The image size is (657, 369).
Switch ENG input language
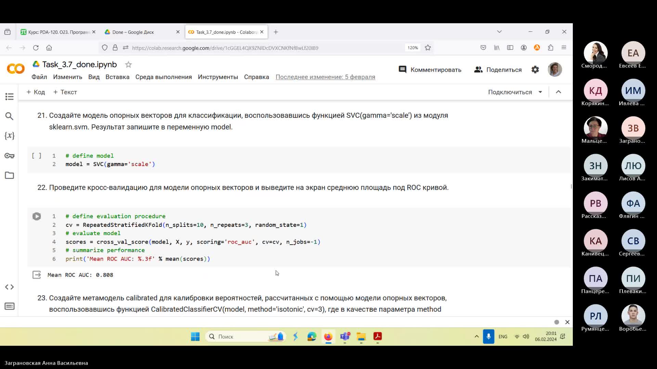click(x=503, y=337)
